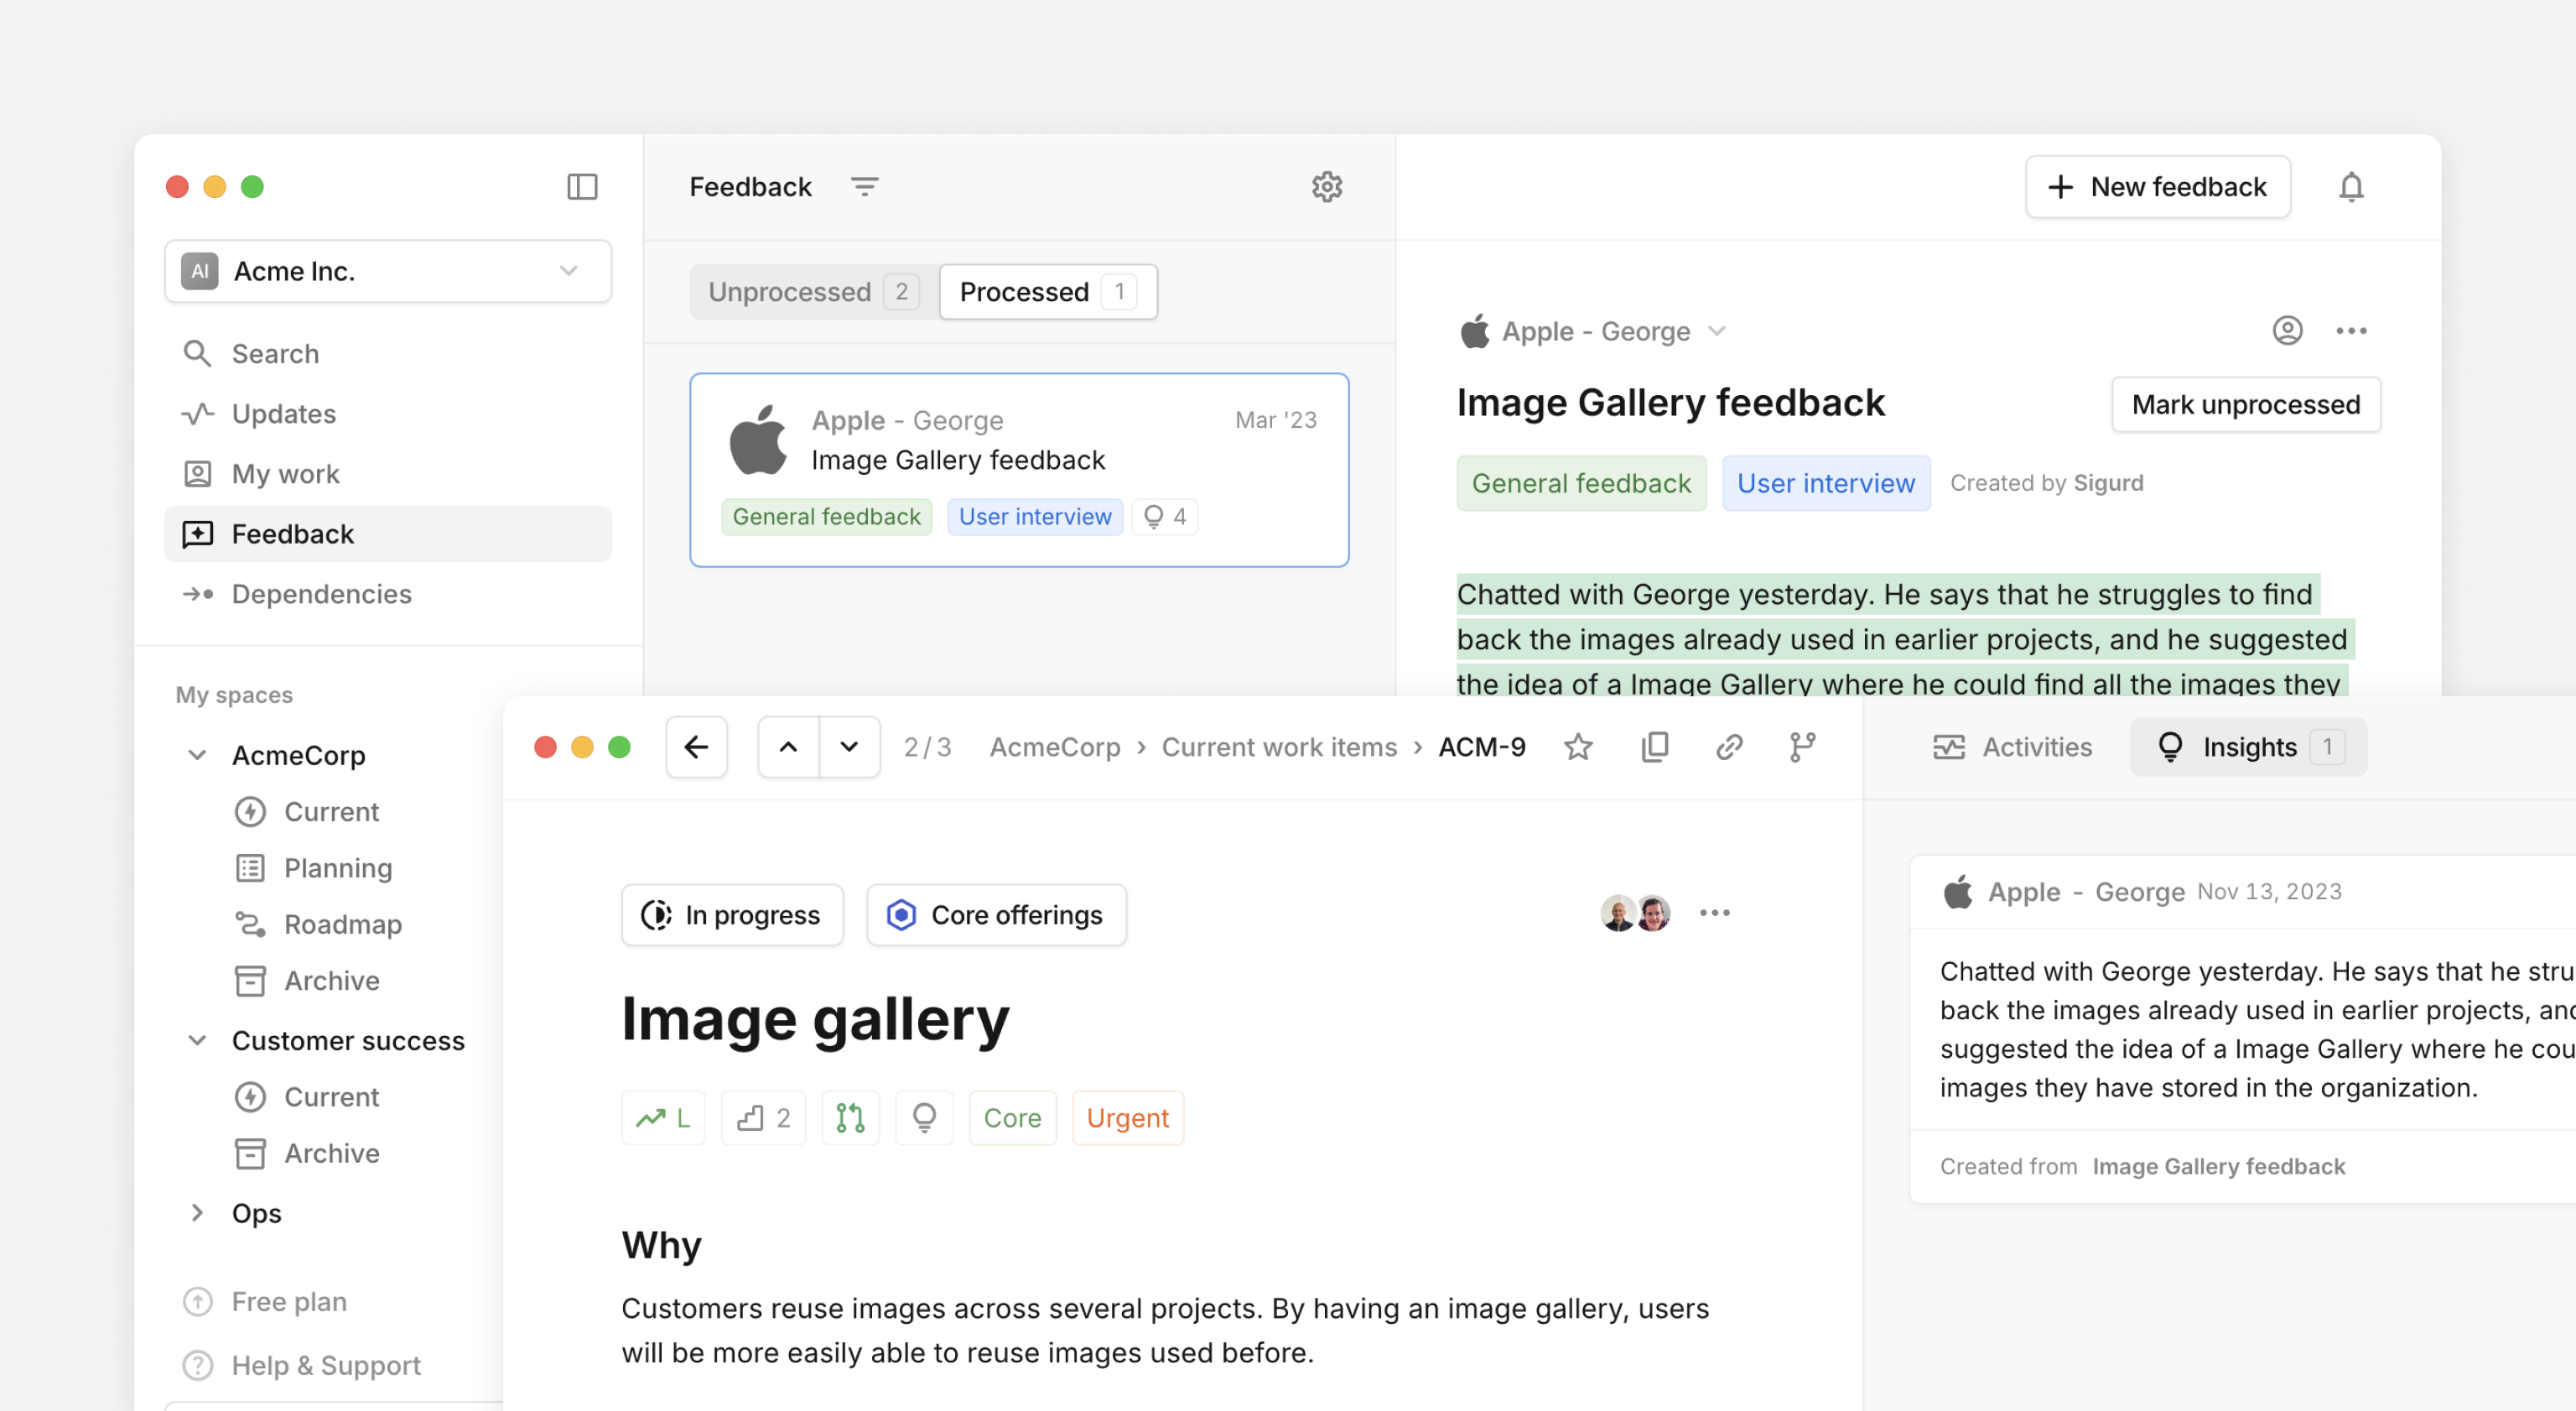
Task: Open feedback settings gear
Action: (x=1326, y=187)
